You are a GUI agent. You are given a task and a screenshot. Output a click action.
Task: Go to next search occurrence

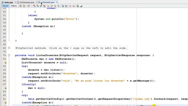(41, 6)
